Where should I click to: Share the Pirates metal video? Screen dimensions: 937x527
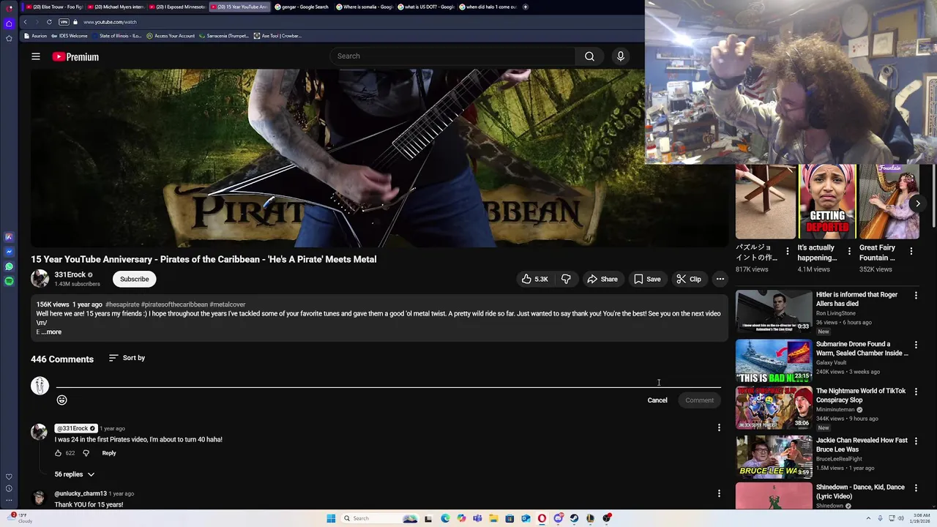click(602, 279)
